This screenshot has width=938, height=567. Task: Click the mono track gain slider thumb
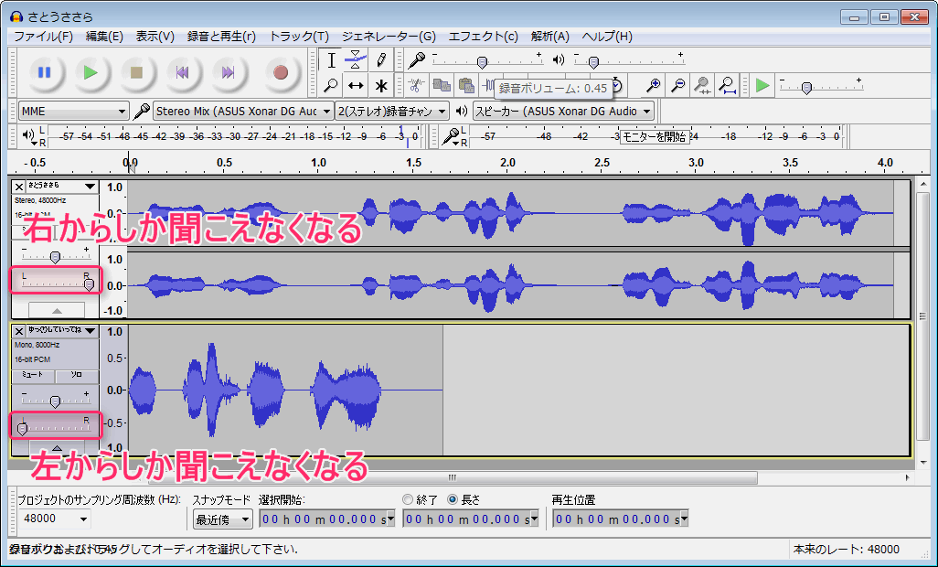(x=55, y=401)
